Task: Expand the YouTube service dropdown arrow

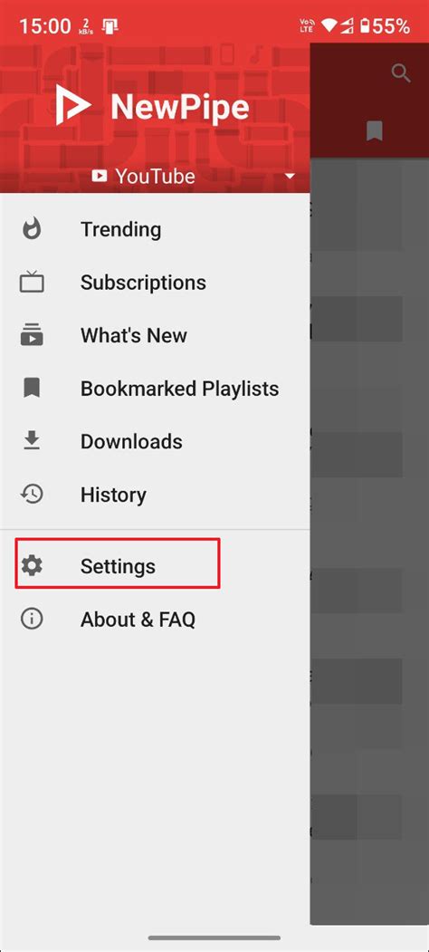Action: click(x=290, y=176)
